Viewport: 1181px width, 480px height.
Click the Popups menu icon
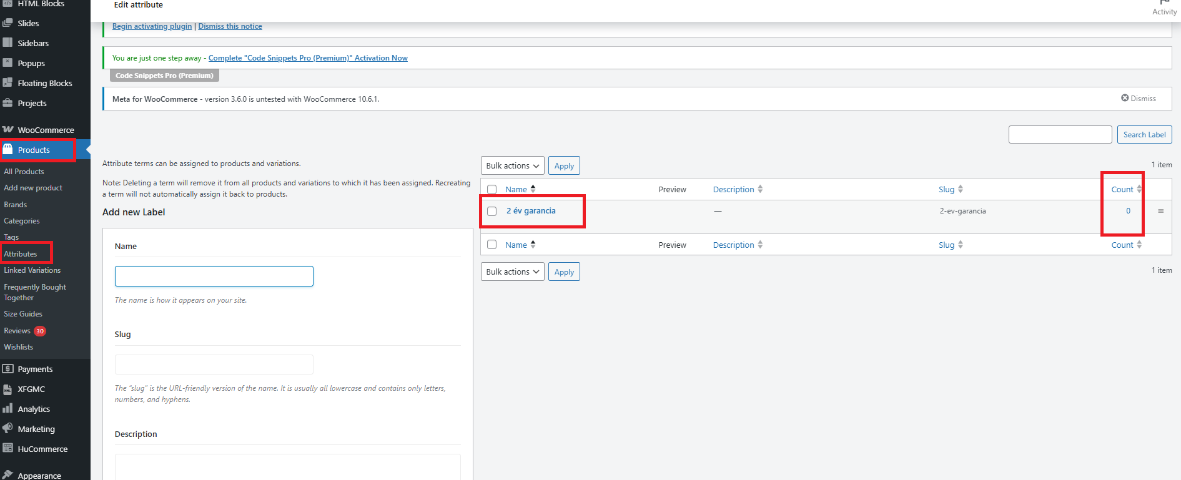(7, 63)
